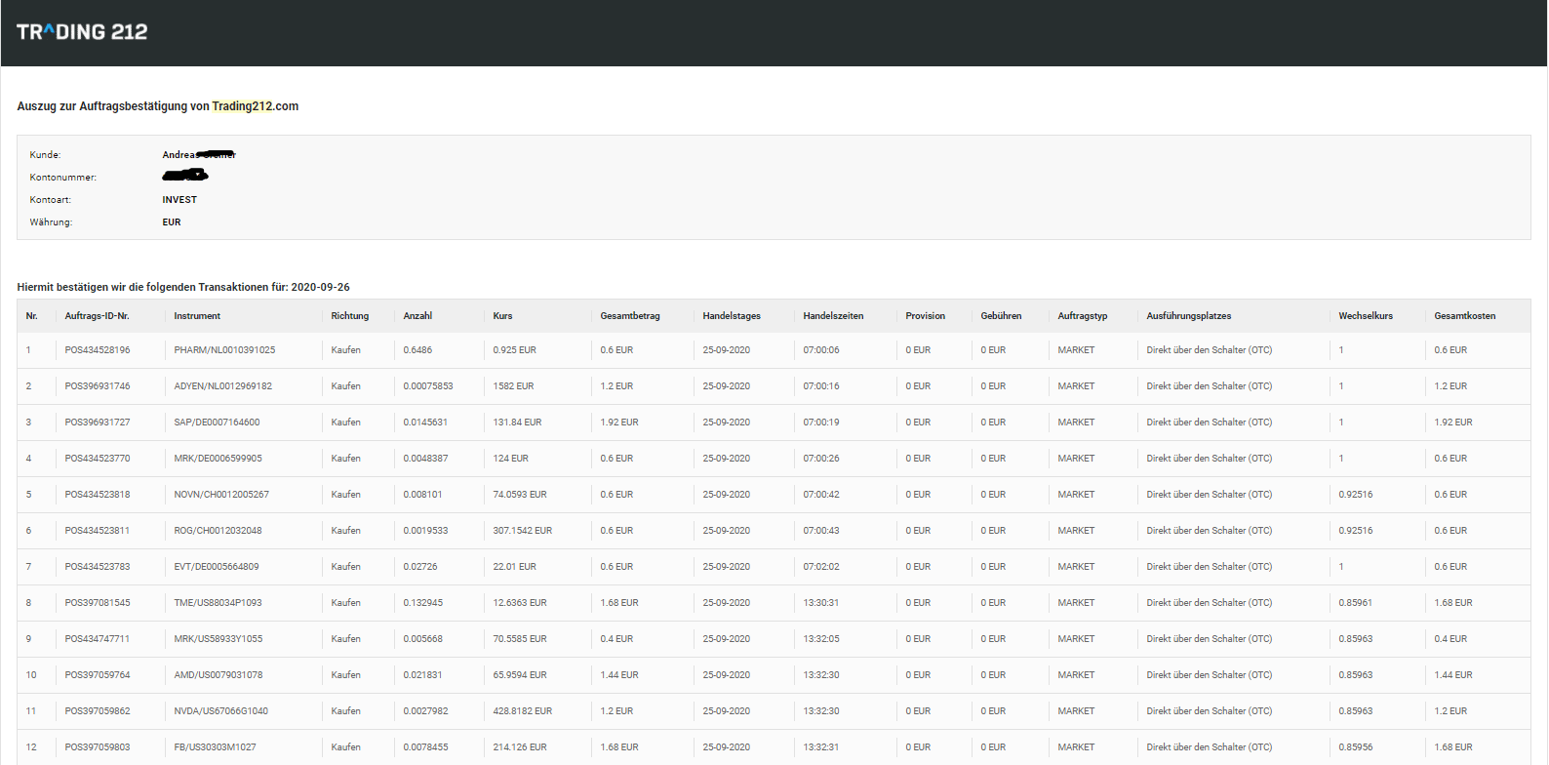1549x765 pixels.
Task: Click the Provision column header
Action: pyautogui.click(x=926, y=316)
